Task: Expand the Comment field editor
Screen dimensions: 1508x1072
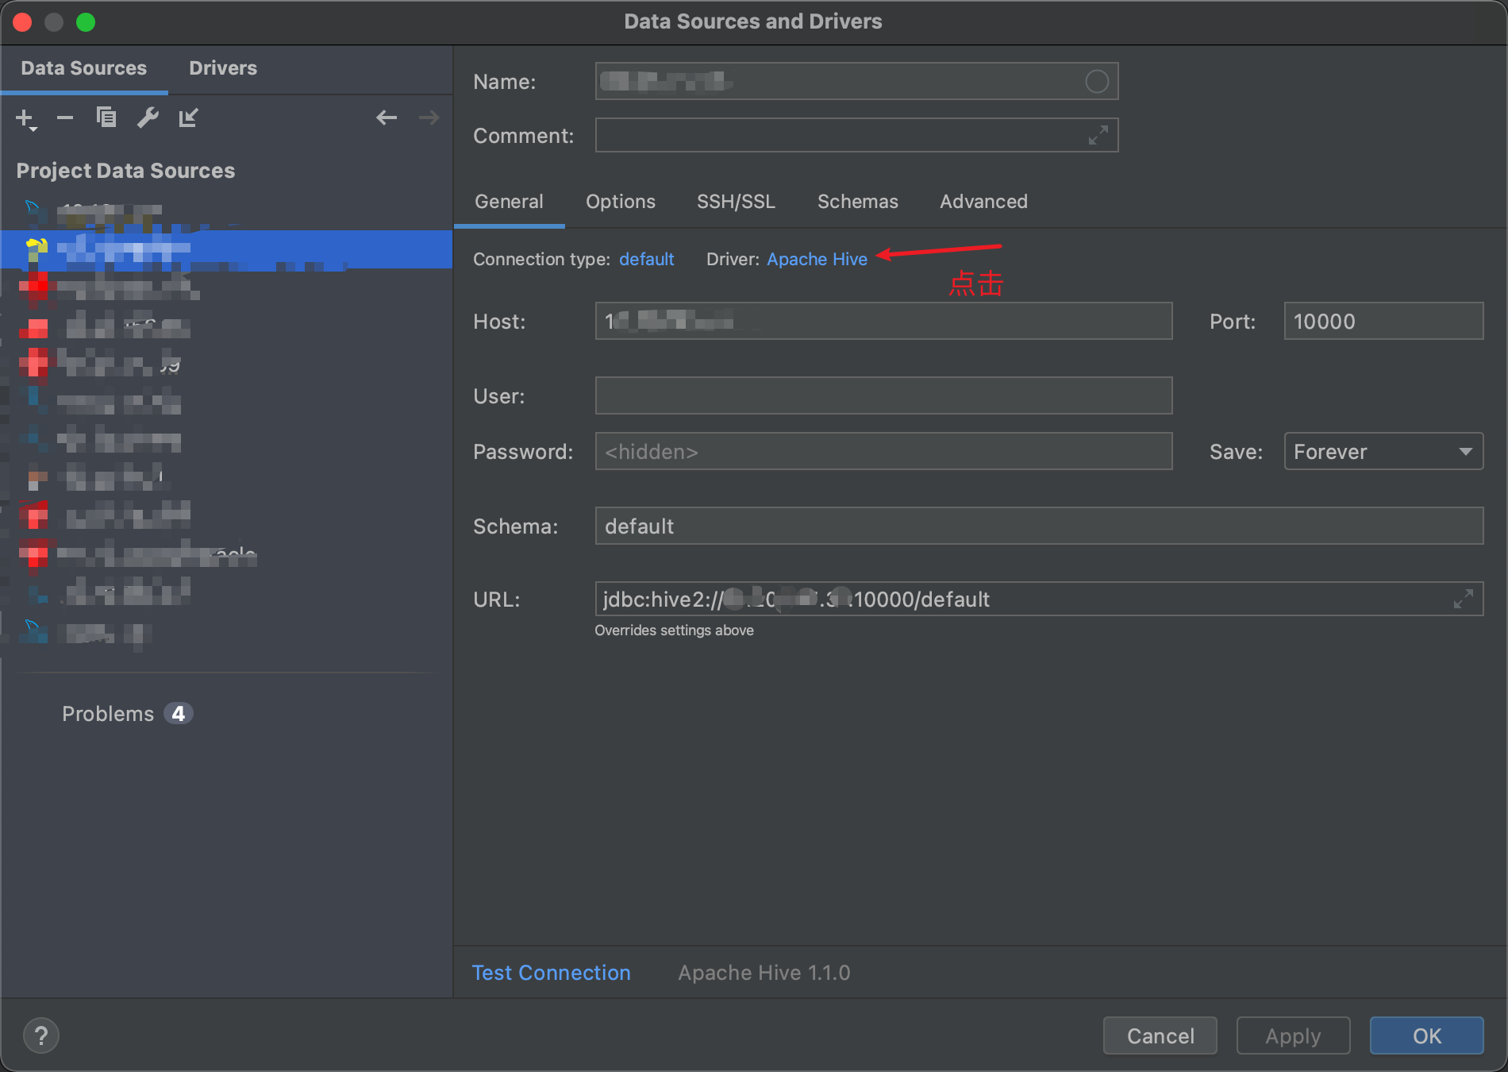Action: [1098, 136]
